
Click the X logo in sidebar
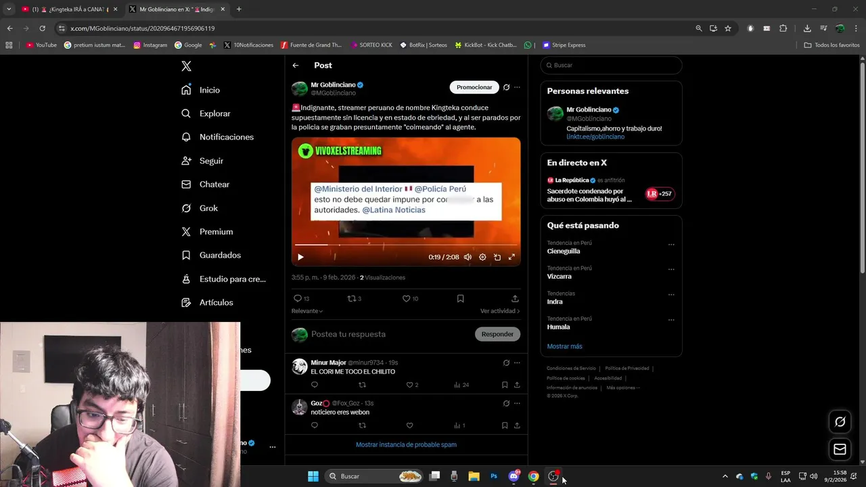(187, 66)
